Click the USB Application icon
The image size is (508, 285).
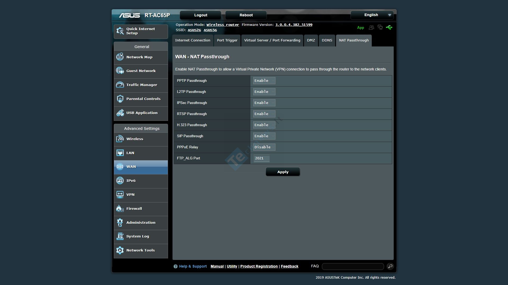tap(120, 113)
